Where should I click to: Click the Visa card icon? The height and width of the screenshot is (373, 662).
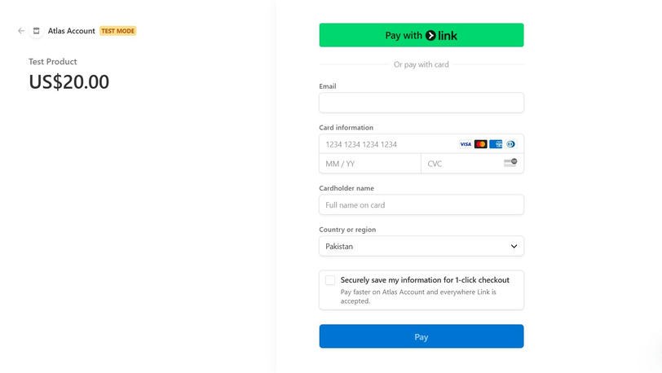(466, 144)
